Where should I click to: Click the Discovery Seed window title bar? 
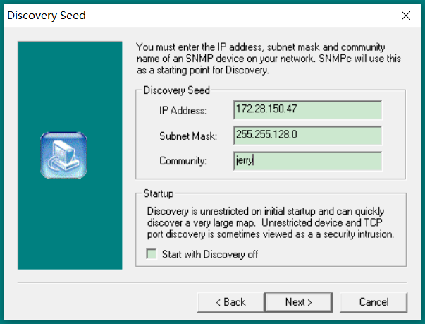tap(197, 15)
